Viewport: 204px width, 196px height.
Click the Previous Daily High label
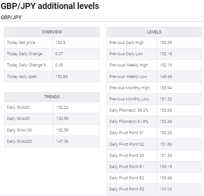126,43
